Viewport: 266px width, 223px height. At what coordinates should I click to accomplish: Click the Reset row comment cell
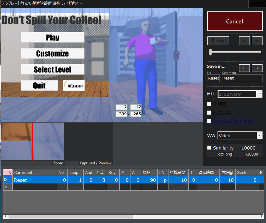[35, 180]
